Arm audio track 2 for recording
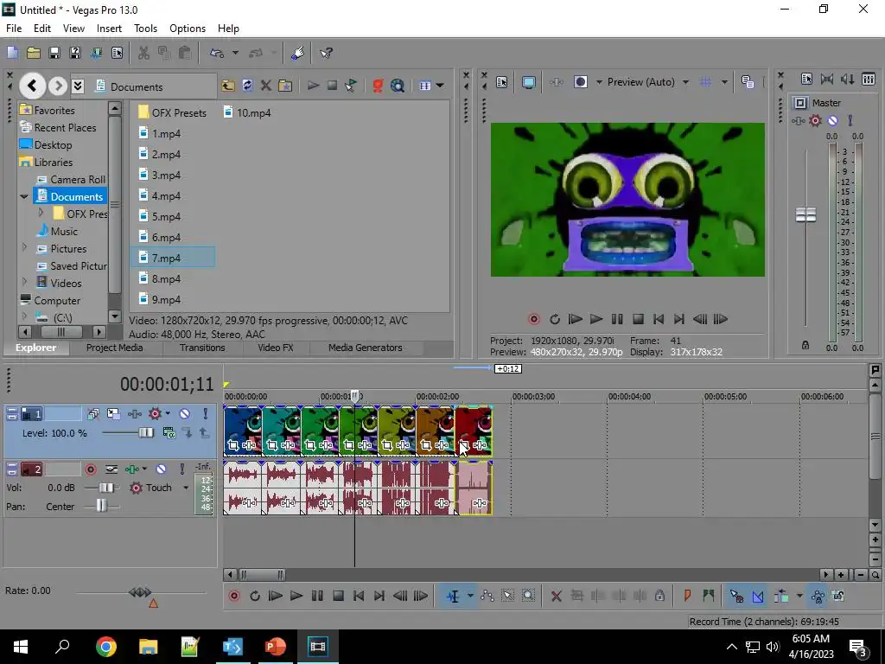 [90, 469]
